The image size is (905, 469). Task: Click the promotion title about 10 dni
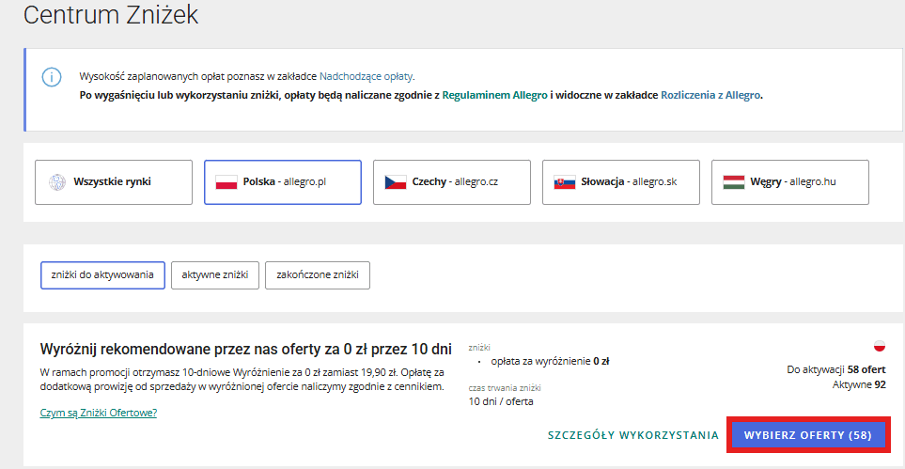point(246,349)
